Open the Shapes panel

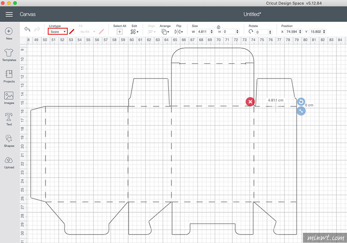coord(9,141)
